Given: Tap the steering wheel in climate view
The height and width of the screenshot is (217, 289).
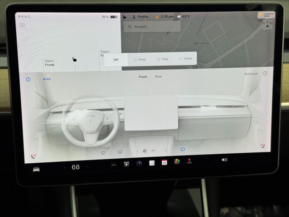Looking at the screenshot, I should pyautogui.click(x=91, y=122).
